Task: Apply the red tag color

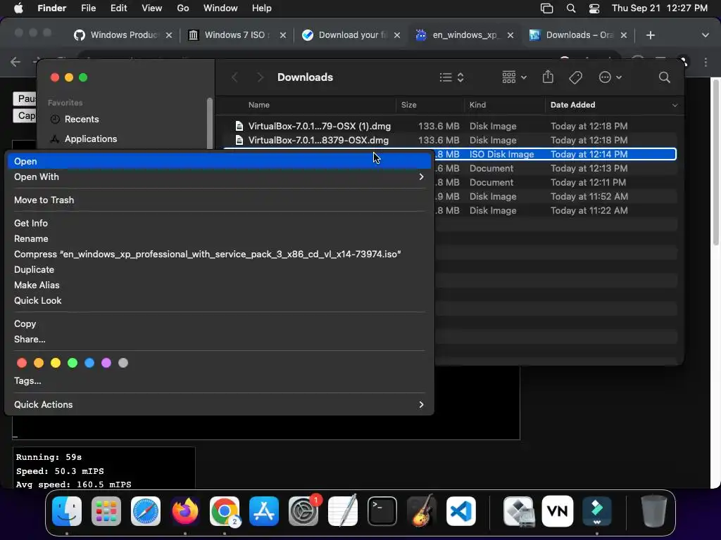Action: tap(22, 364)
